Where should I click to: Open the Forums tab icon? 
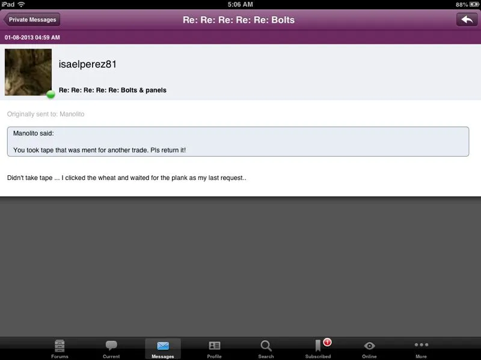(60, 348)
